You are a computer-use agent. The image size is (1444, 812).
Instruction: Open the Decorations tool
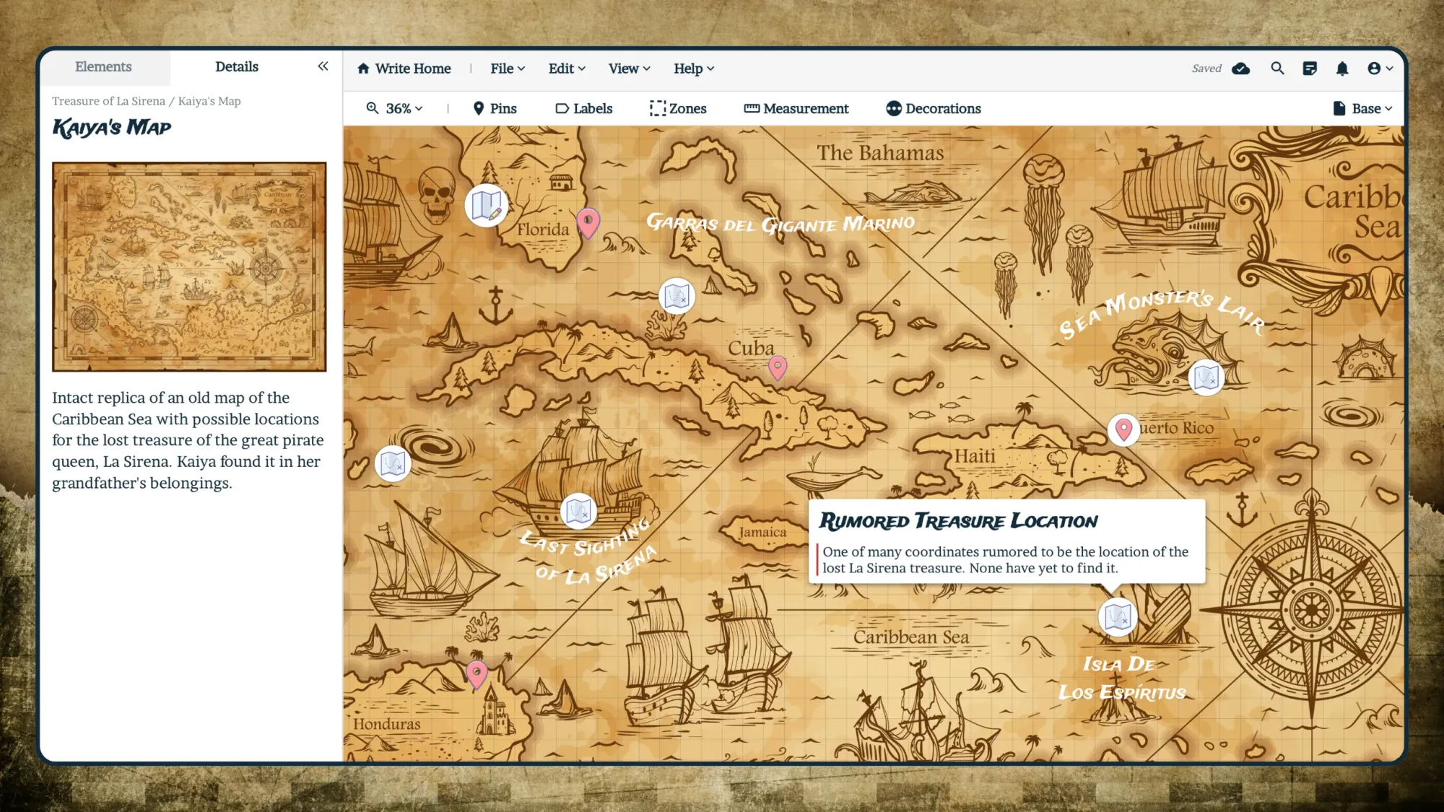934,108
